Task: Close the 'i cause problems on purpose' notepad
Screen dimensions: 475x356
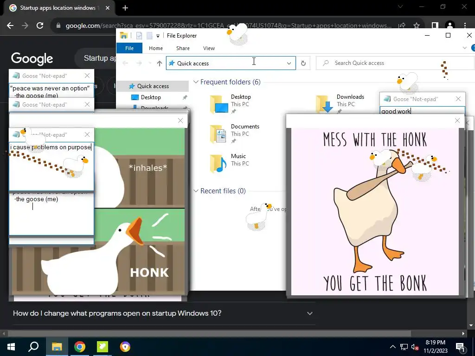Action: tap(87, 134)
